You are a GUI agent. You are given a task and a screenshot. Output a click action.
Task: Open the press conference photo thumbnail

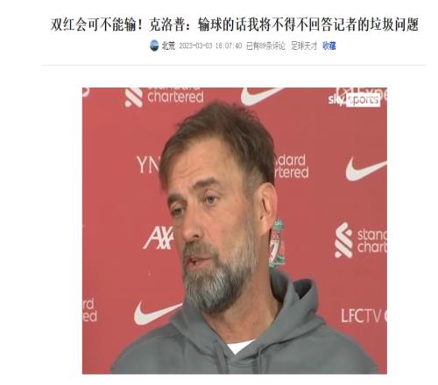tap(235, 231)
